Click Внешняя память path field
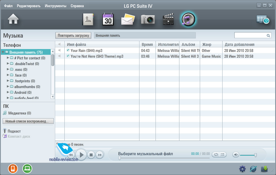This screenshot has height=175, width=276. [x=145, y=35]
